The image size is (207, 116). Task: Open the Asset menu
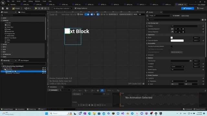pos(18,1)
